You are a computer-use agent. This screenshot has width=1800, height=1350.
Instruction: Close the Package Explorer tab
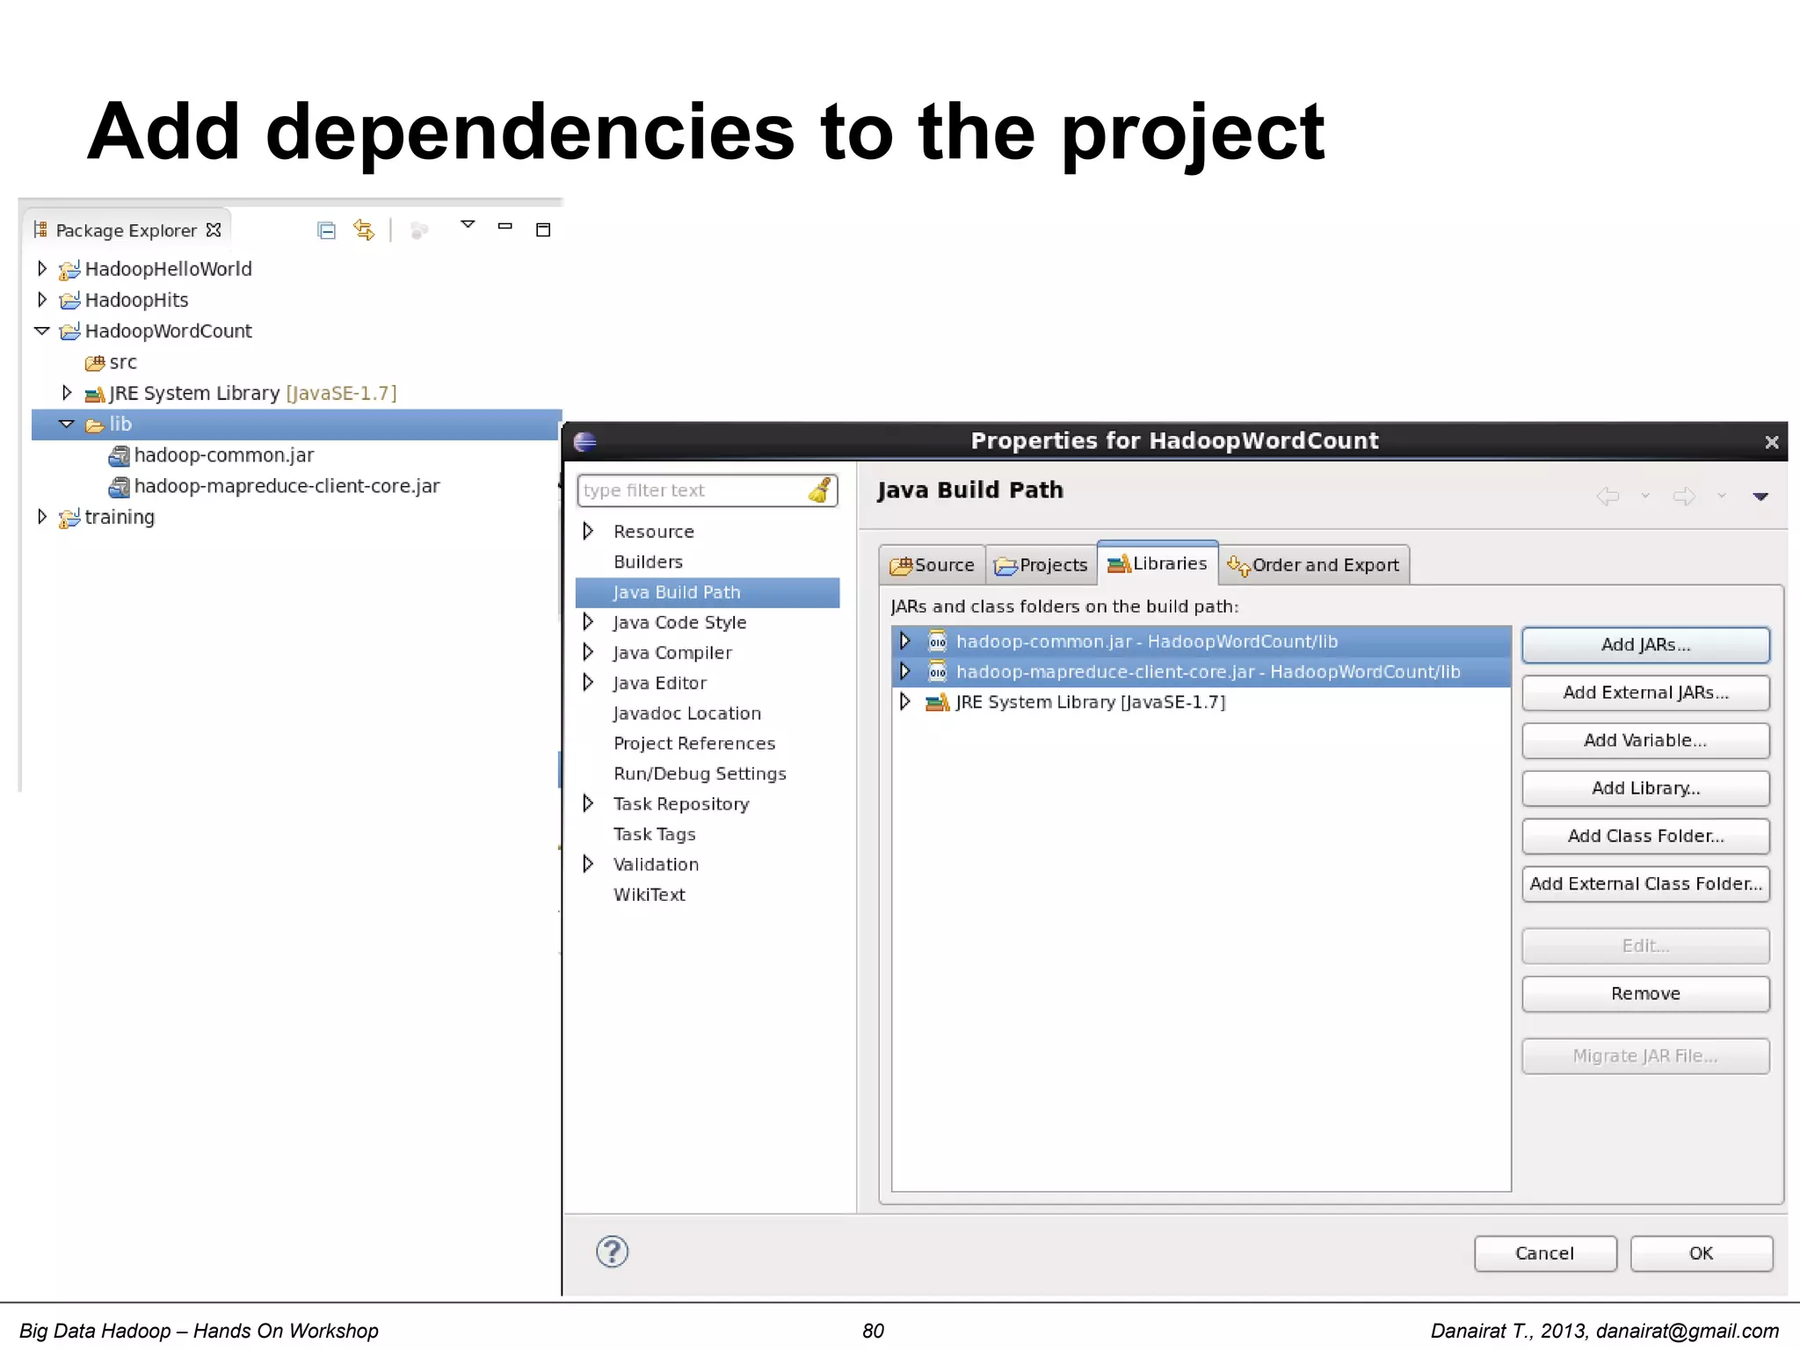214,229
